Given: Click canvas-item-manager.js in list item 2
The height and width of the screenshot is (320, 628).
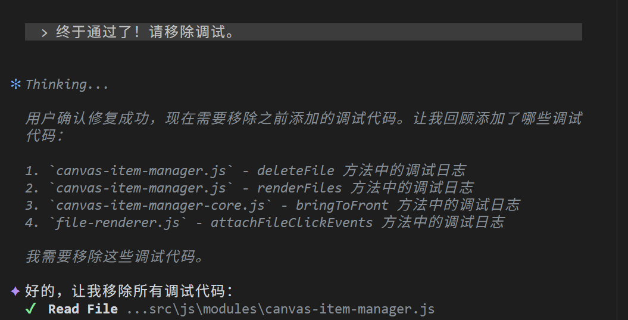Looking at the screenshot, I should tap(141, 188).
